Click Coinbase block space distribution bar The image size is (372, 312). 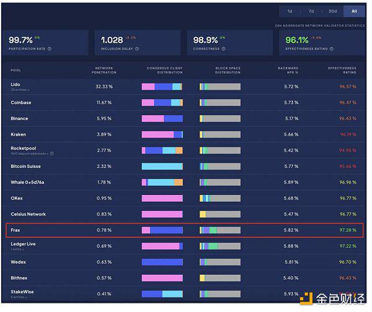220,102
